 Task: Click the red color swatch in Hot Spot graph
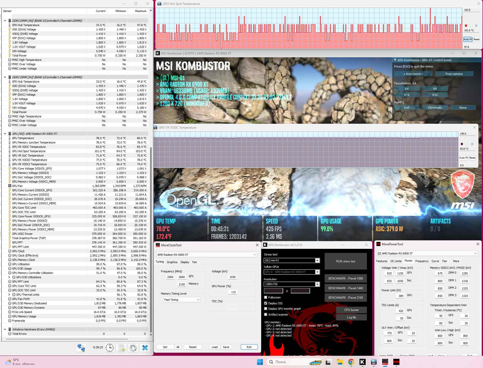click(x=466, y=26)
